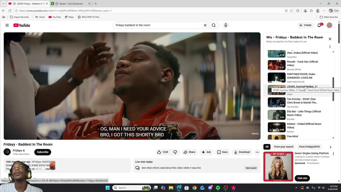
Task: Click the browser address bar URL
Action: (x=65, y=11)
